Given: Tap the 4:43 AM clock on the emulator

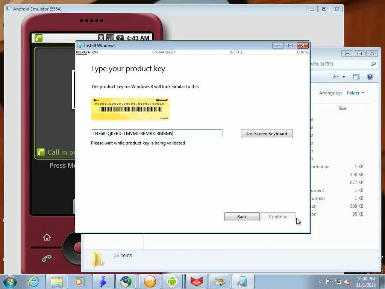Looking at the screenshot, I should point(138,38).
